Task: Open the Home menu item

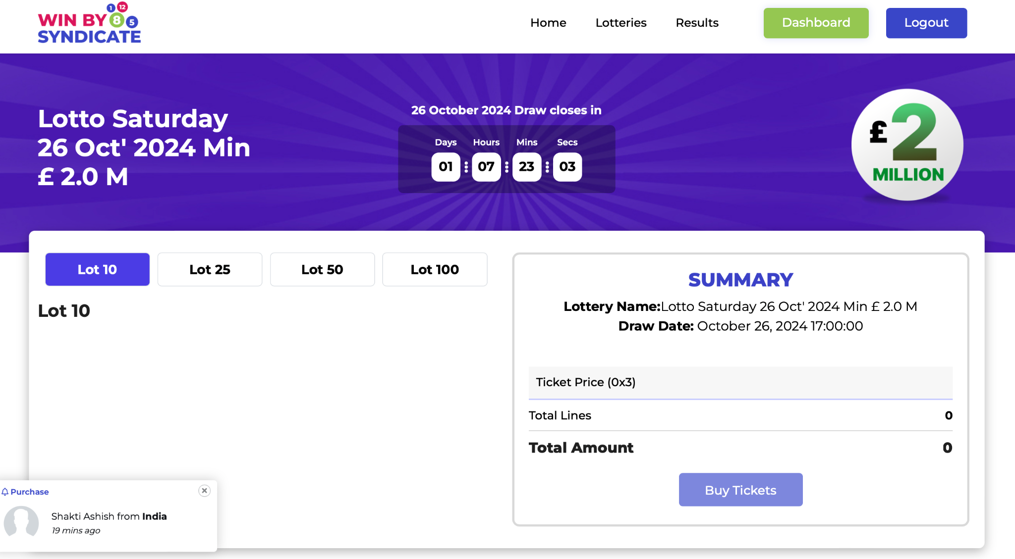Action: 548,23
